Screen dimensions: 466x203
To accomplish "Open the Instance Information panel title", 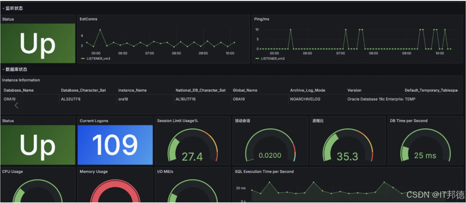I will (21, 80).
